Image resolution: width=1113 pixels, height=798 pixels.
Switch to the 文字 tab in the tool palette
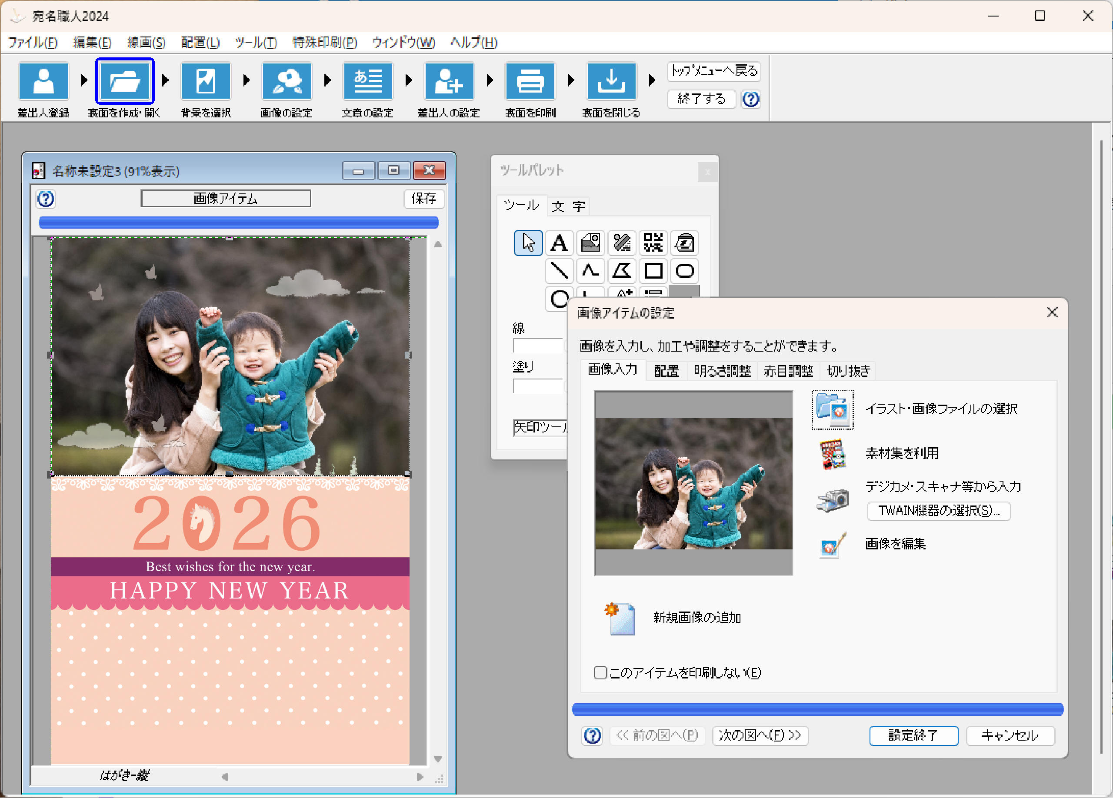click(x=568, y=206)
